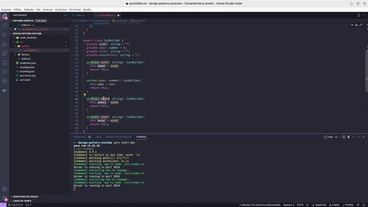Open the Manage gear icon with badge
368x207 pixels.
(5, 198)
